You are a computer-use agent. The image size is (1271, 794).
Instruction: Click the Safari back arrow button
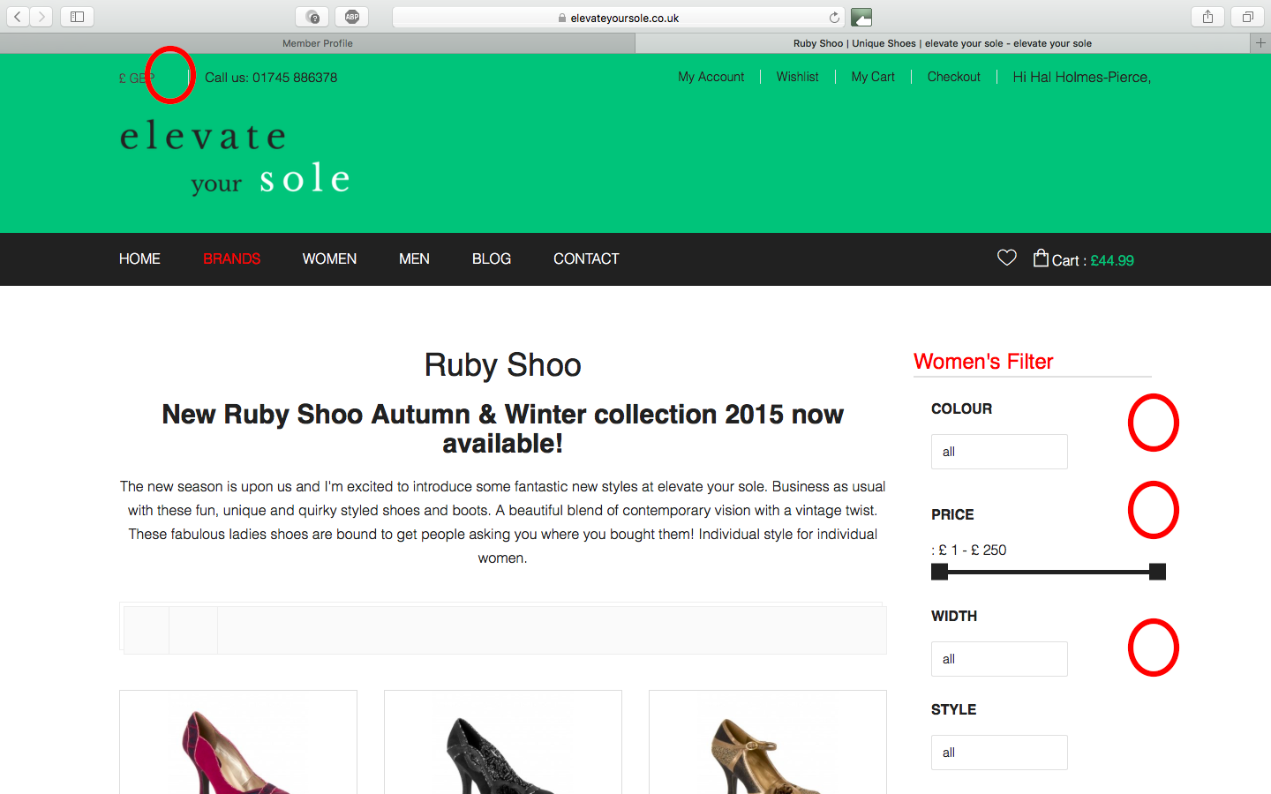(x=18, y=17)
